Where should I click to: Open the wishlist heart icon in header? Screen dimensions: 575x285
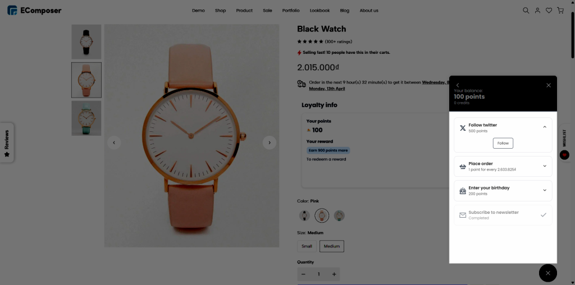pos(549,10)
